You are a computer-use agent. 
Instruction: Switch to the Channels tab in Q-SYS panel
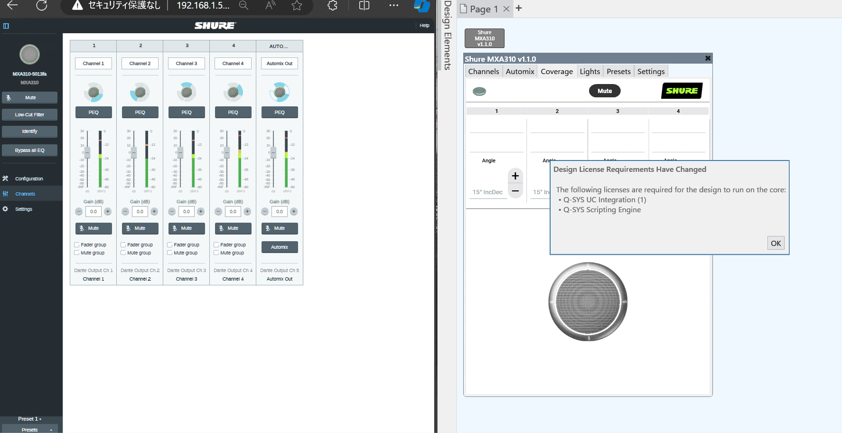click(x=484, y=71)
